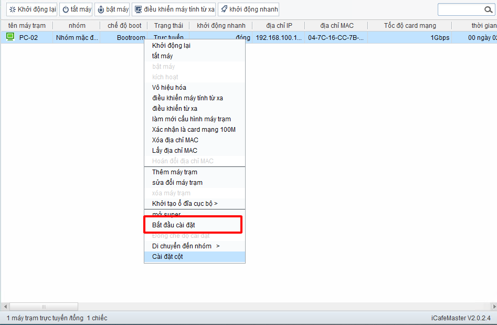The width and height of the screenshot is (497, 325).
Task: Click the Khởi động lại restart toolbar icon
Action: pos(13,9)
